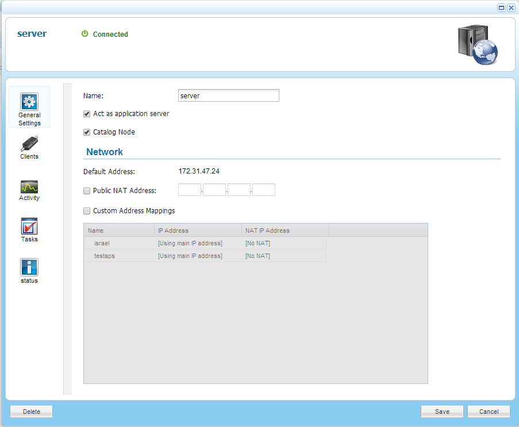Click the Delete button

click(32, 411)
